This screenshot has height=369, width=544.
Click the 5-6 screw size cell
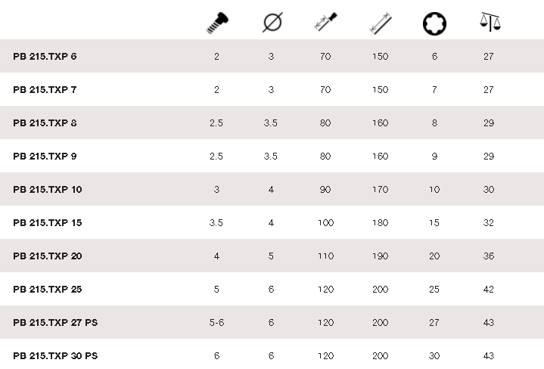pyautogui.click(x=217, y=323)
